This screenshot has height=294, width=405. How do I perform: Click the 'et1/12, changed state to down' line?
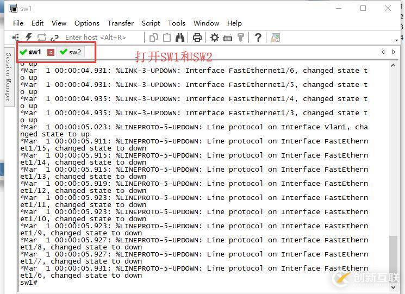(x=83, y=191)
